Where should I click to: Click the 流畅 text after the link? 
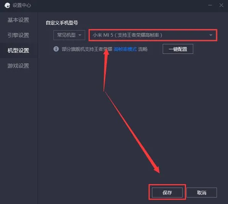click(x=143, y=49)
